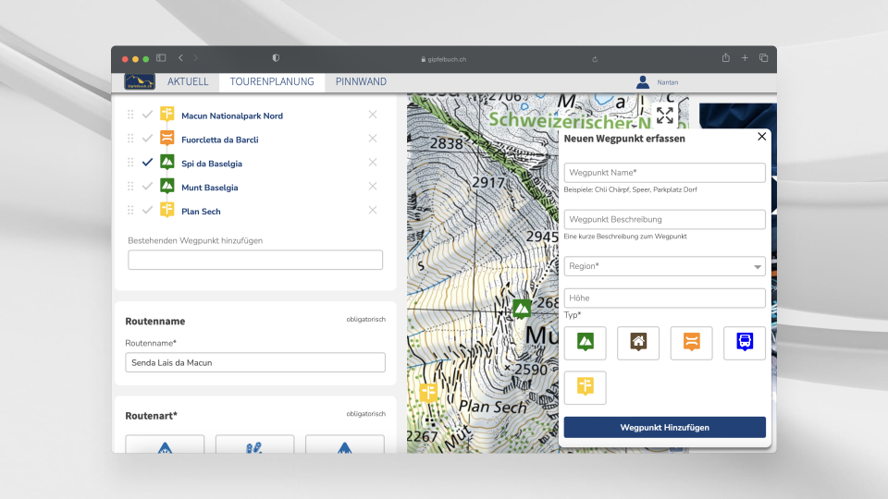This screenshot has width=888, height=499.
Task: Click the Wegpunkt Hinzufügen button
Action: (x=664, y=427)
